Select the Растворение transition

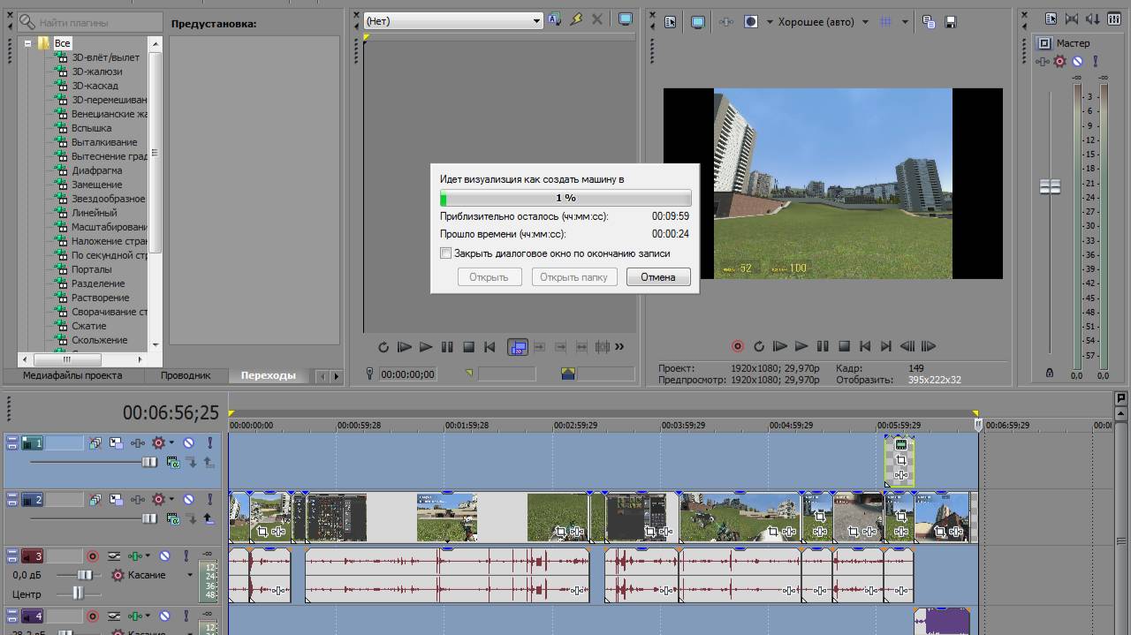pos(101,298)
